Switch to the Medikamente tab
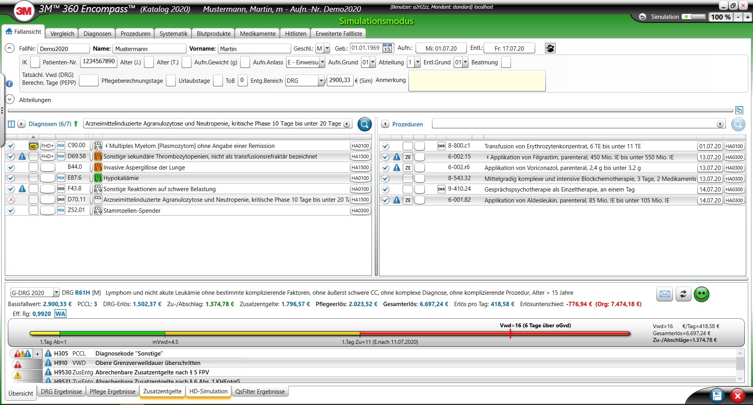 (x=258, y=34)
